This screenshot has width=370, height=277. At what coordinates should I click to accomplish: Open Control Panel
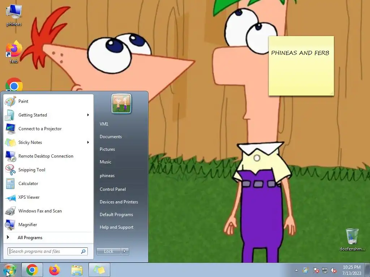click(113, 189)
